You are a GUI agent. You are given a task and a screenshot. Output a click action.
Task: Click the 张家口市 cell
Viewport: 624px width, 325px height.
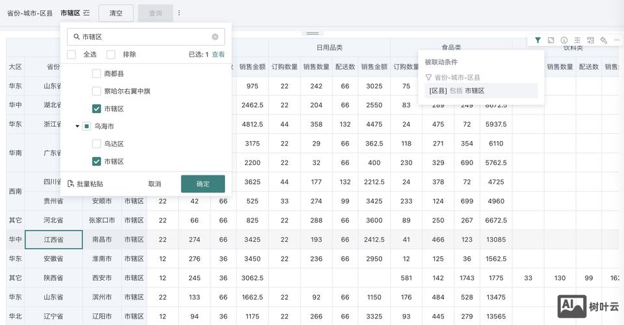(102, 220)
